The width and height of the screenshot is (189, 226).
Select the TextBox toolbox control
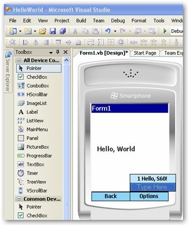[38, 164]
